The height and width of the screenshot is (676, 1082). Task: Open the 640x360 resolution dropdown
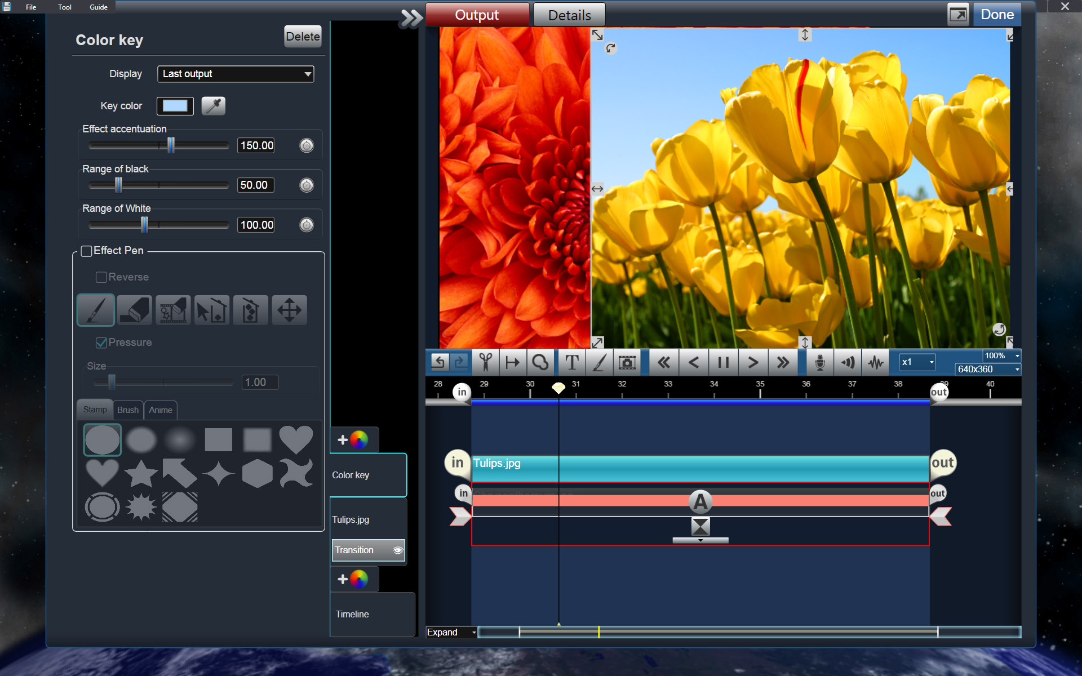988,370
